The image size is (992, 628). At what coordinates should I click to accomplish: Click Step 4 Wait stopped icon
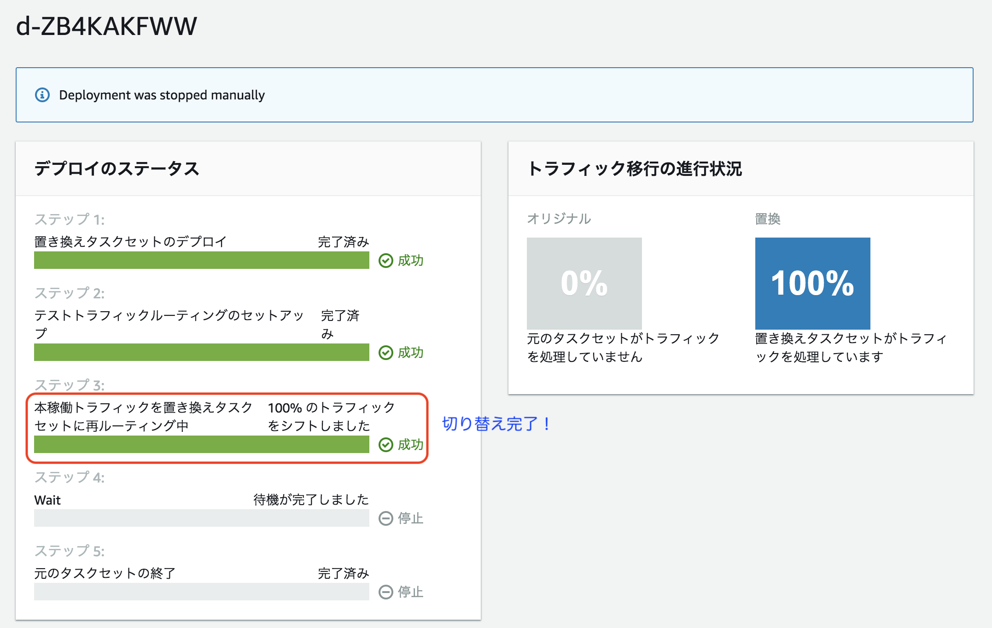385,518
